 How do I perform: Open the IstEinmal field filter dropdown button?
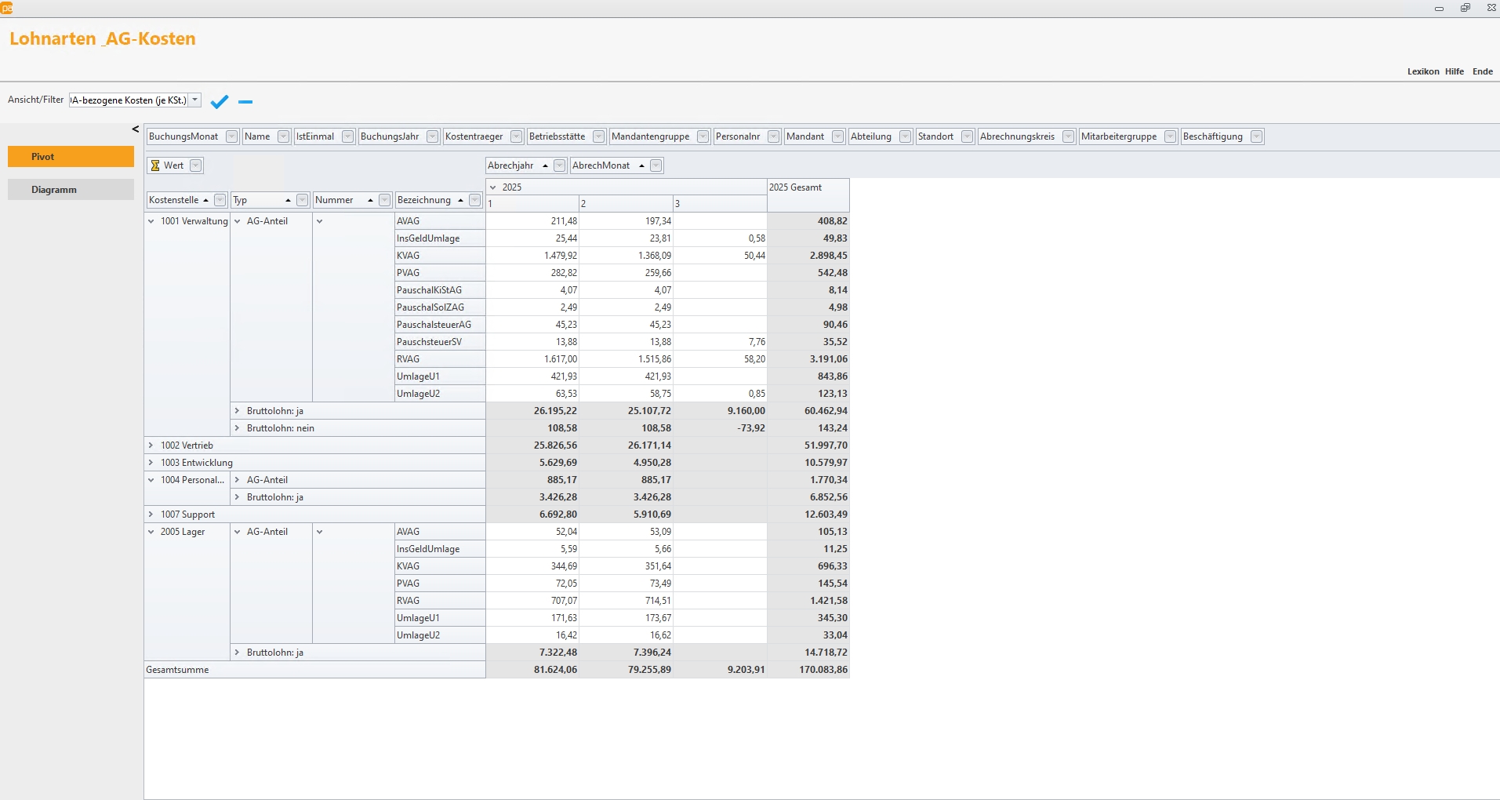(347, 136)
